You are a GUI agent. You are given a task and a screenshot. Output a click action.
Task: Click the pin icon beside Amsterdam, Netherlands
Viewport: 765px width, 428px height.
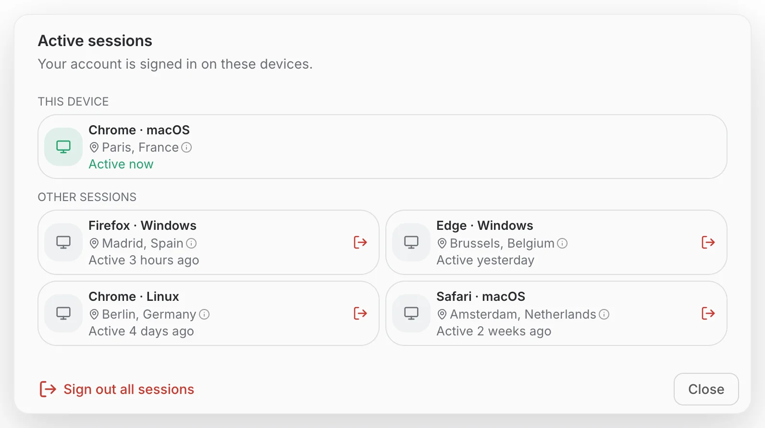[x=442, y=314]
